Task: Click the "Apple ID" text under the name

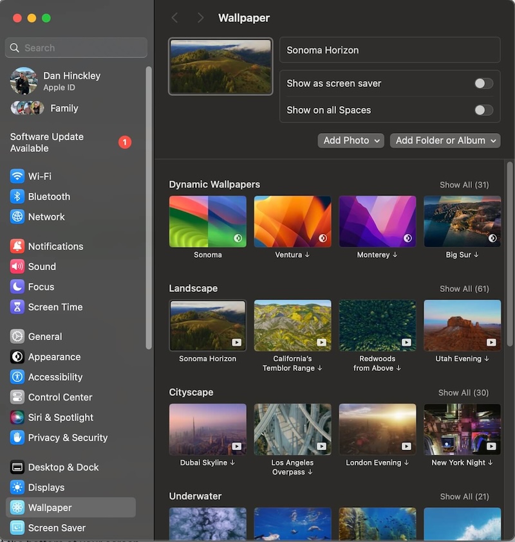Action: click(59, 87)
